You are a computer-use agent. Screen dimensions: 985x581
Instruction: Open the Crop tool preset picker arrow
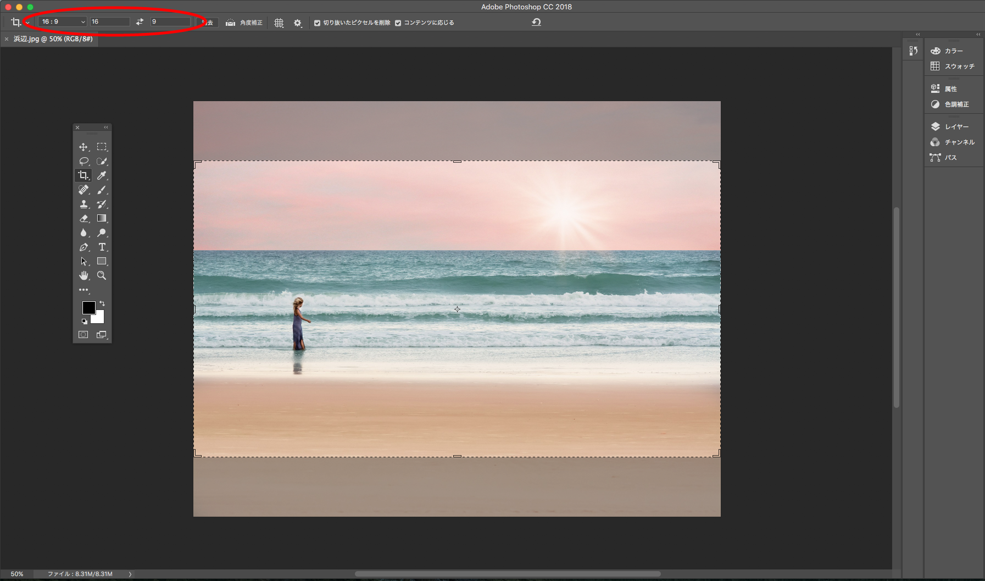pyautogui.click(x=27, y=23)
